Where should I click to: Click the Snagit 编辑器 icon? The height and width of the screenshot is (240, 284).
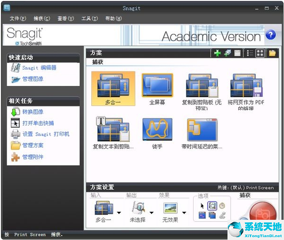tap(16, 68)
